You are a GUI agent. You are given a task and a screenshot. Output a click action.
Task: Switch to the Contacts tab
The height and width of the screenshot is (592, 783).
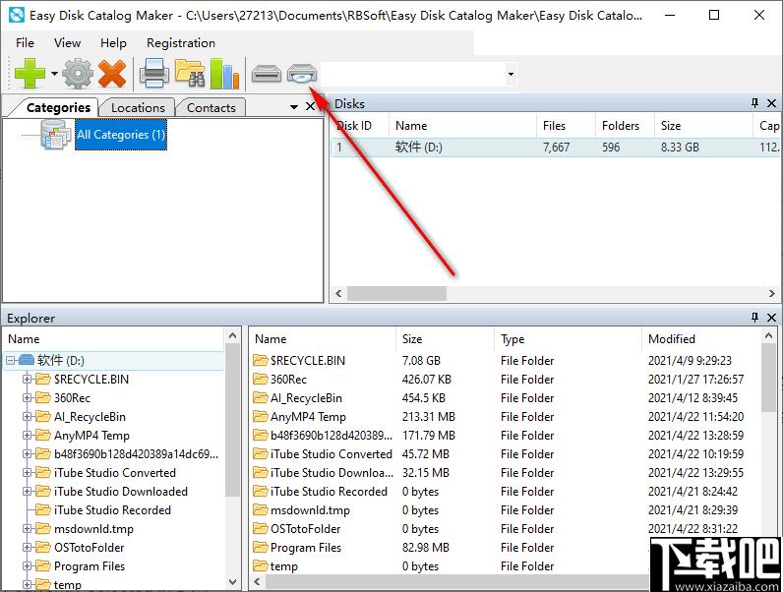pyautogui.click(x=211, y=107)
